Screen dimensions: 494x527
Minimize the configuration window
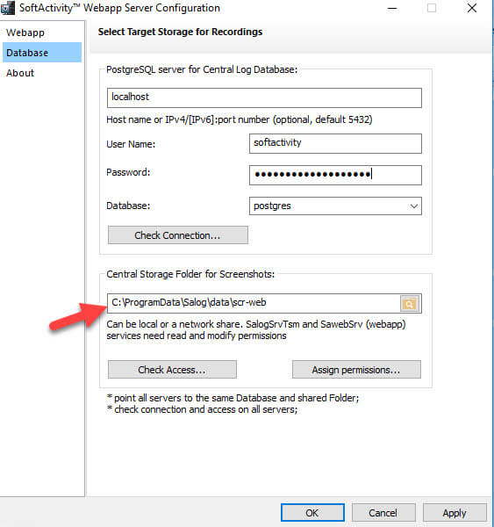coord(392,8)
